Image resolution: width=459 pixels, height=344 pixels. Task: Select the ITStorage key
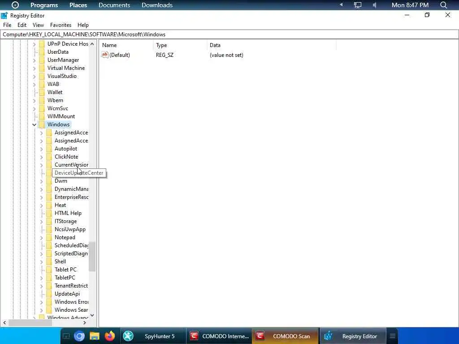coord(65,221)
